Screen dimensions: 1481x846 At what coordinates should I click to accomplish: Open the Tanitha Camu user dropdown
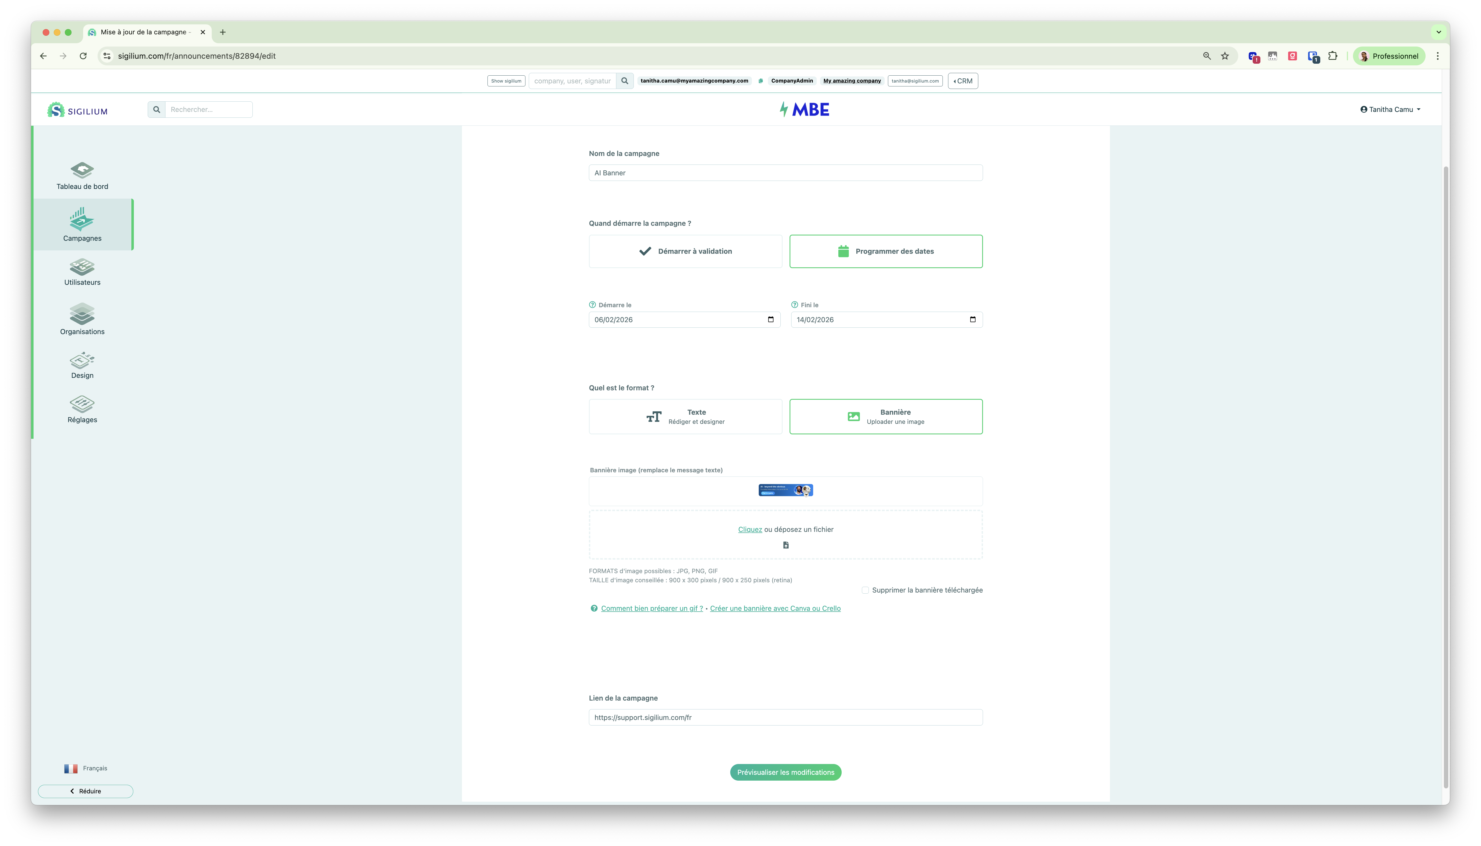coord(1390,109)
